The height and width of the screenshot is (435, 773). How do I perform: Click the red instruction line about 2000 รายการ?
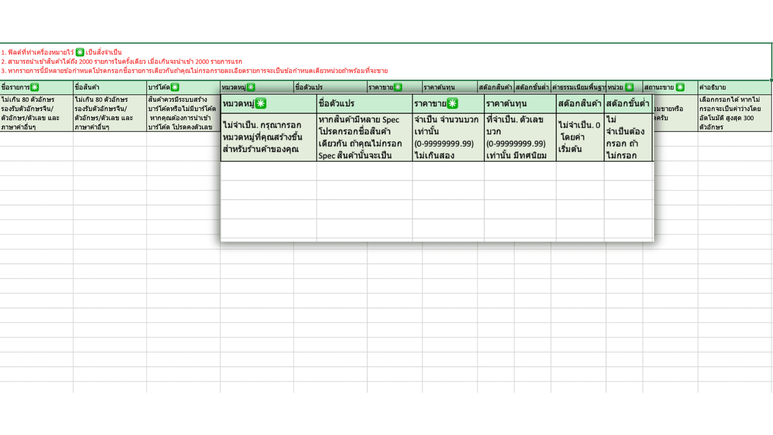coord(121,62)
